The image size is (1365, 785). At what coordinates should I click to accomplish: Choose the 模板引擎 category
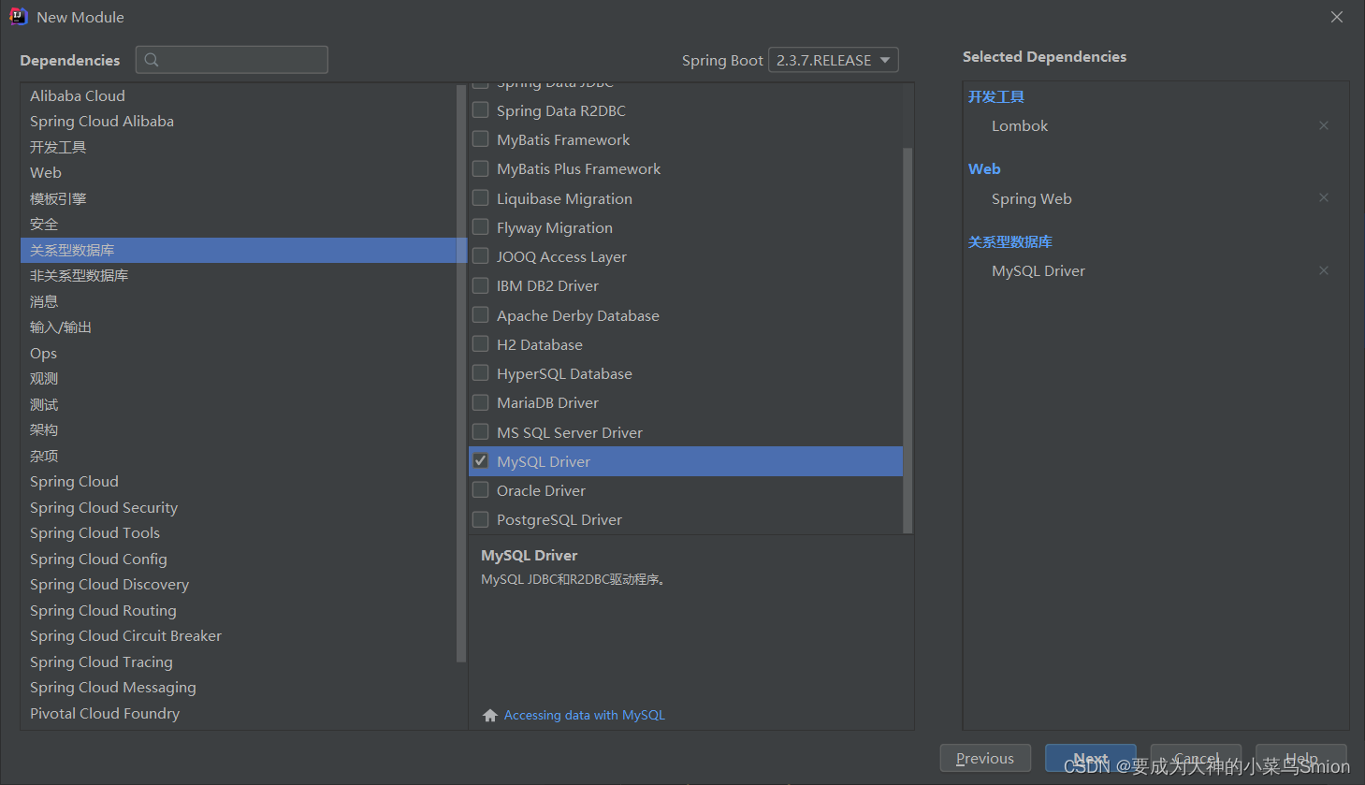tap(238, 198)
